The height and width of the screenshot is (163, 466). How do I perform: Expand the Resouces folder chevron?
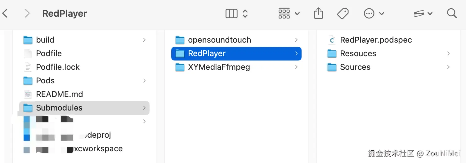pyautogui.click(x=448, y=53)
